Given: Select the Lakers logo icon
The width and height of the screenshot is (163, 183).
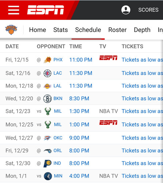Looking at the screenshot, I should 48,86.
